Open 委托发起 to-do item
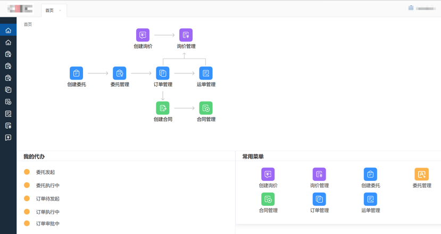441x234 pixels. coord(45,172)
